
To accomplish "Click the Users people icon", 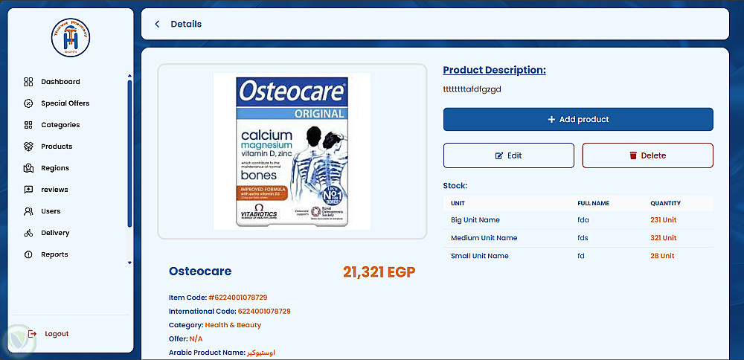I will click(28, 211).
